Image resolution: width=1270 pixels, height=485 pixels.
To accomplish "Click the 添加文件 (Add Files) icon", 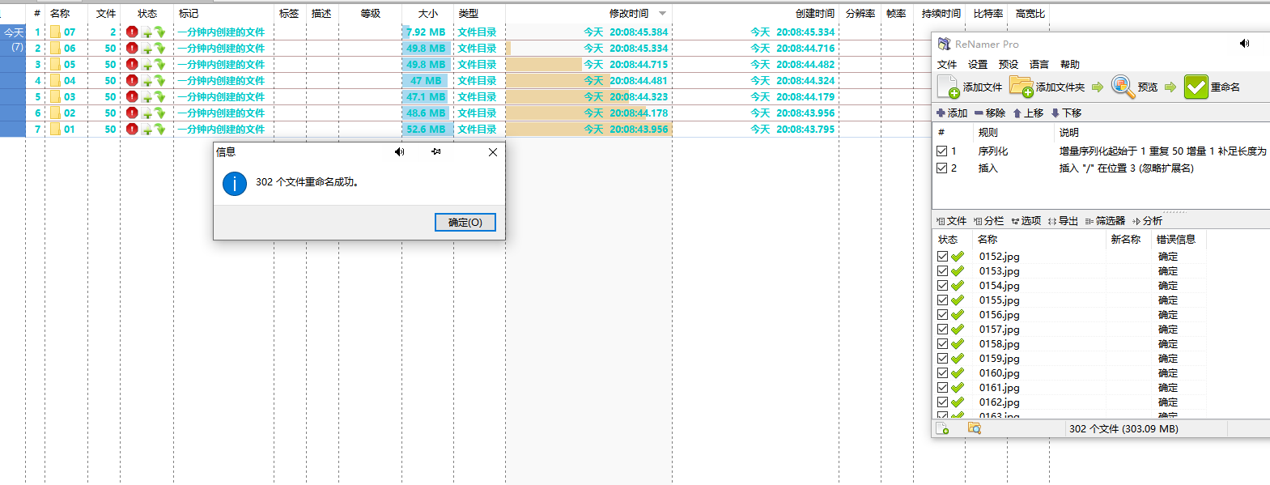I will (x=948, y=87).
